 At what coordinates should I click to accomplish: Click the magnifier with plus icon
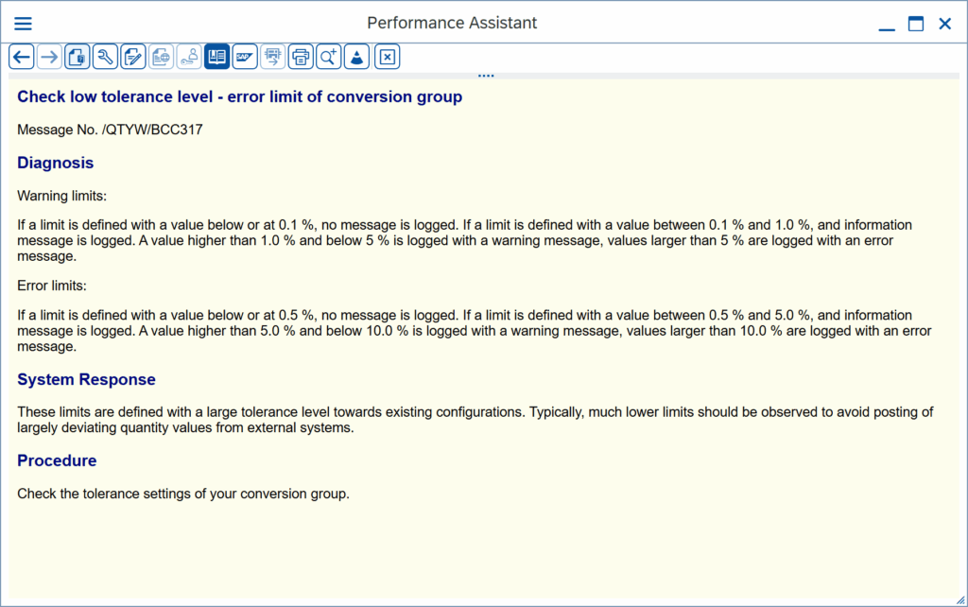pyautogui.click(x=328, y=57)
